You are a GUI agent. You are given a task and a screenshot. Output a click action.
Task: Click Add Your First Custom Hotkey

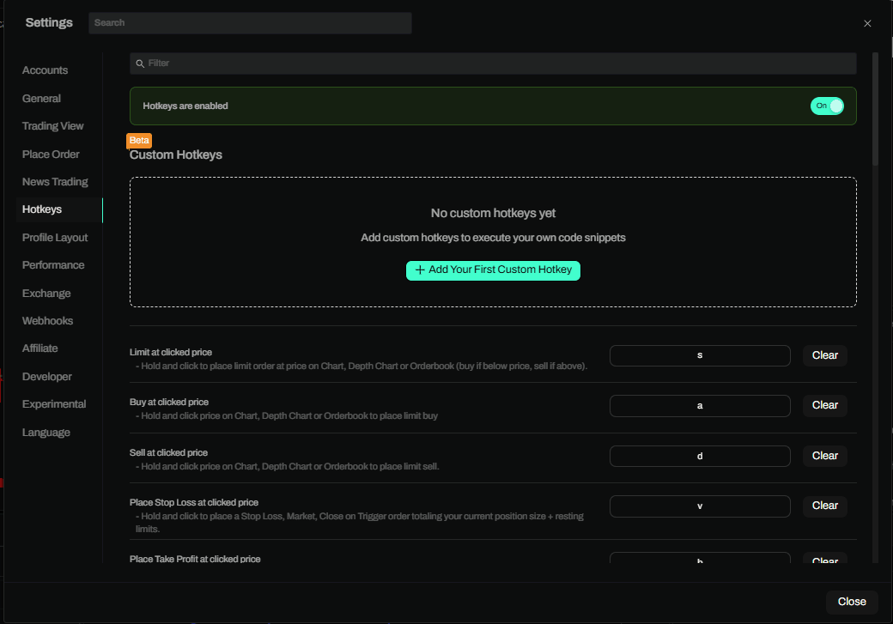[493, 270]
